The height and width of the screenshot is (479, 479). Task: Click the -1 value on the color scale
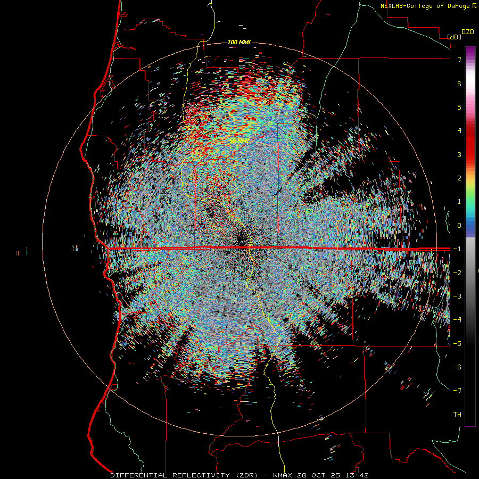457,249
